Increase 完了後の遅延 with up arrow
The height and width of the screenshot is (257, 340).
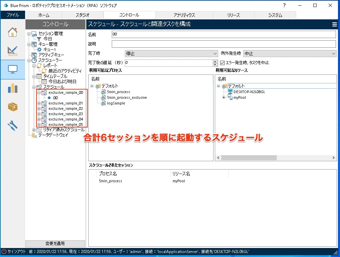[215, 61]
